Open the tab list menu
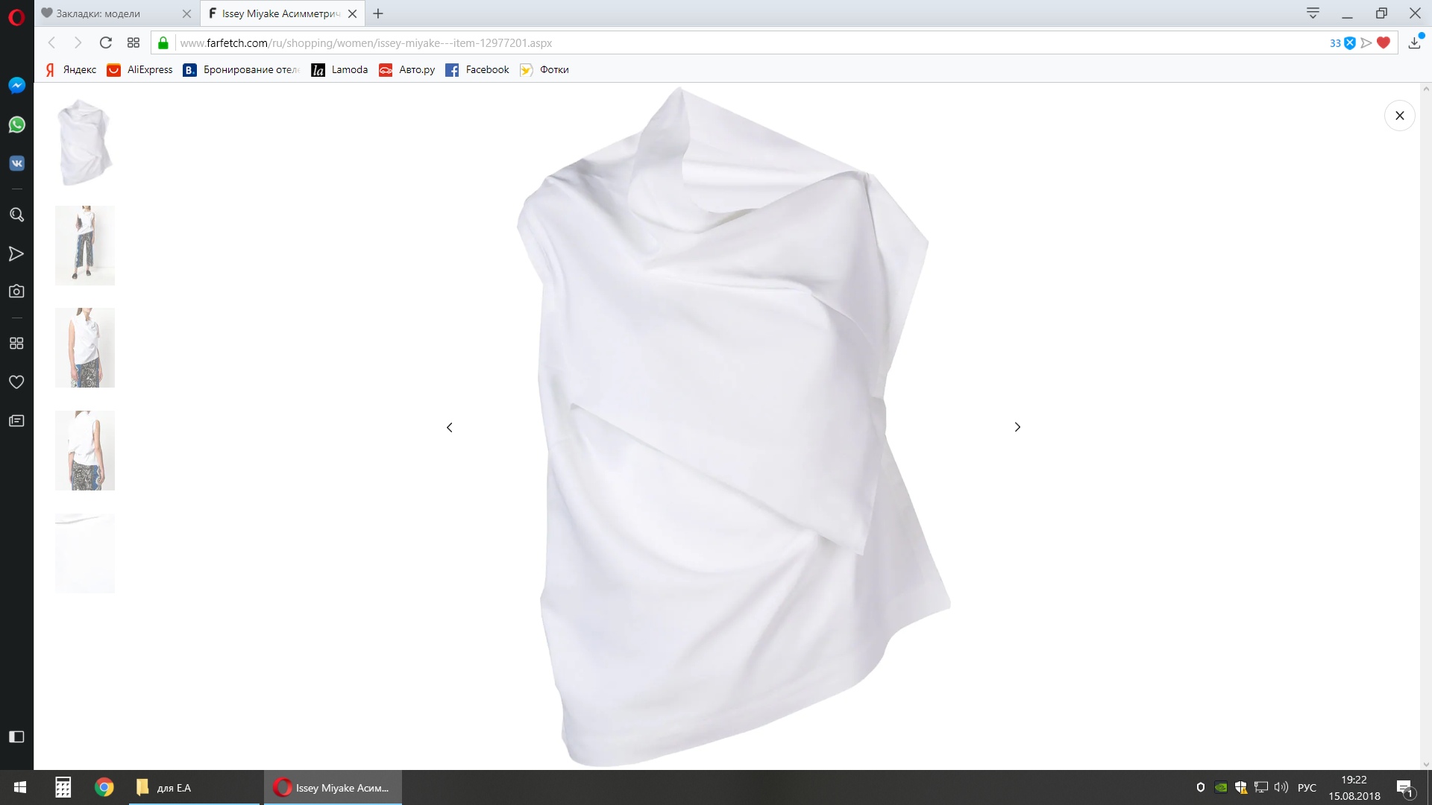The image size is (1432, 805). pos(1313,13)
